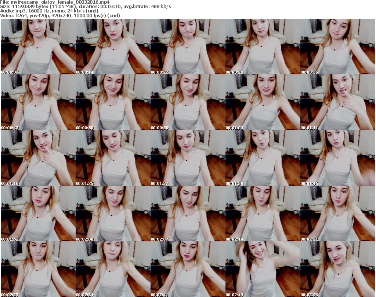Click the frame stamped 00:01:52

click(x=38, y=214)
